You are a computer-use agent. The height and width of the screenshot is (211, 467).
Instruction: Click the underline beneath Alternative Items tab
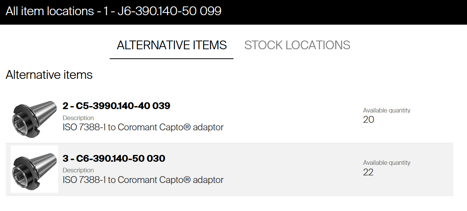(172, 59)
